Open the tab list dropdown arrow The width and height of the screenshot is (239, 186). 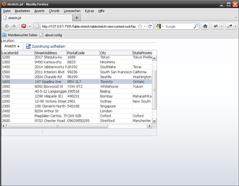click(x=236, y=17)
